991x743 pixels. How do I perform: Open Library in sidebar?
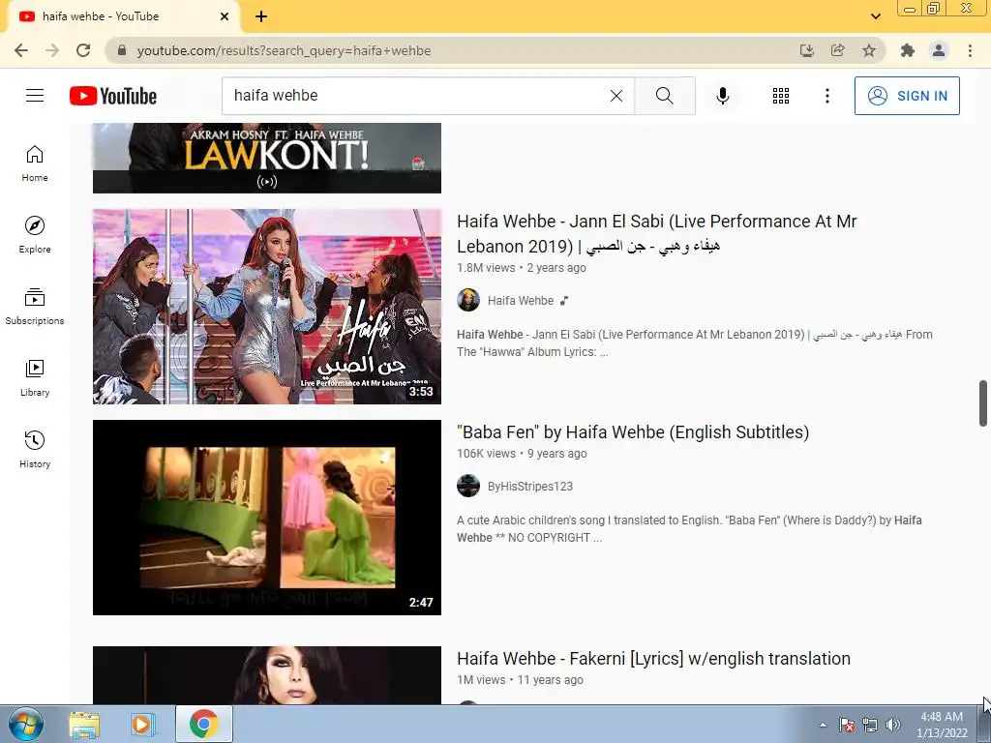point(35,378)
